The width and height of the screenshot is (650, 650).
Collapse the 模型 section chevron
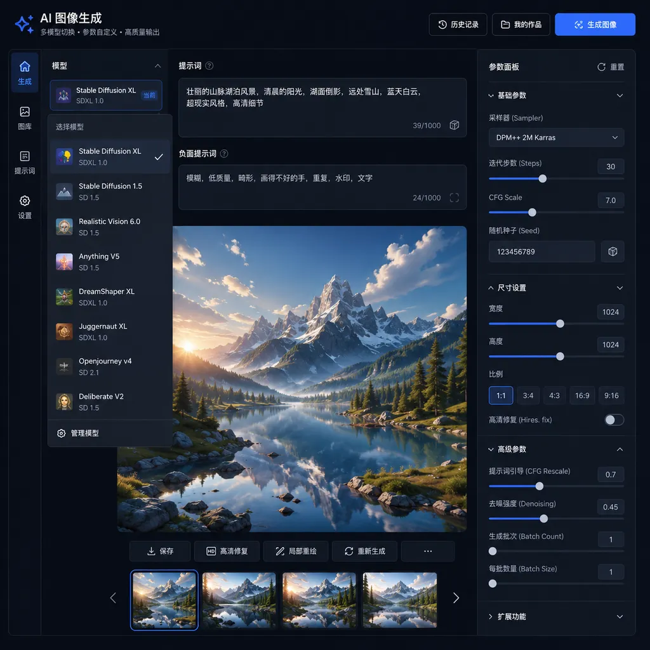(x=157, y=66)
